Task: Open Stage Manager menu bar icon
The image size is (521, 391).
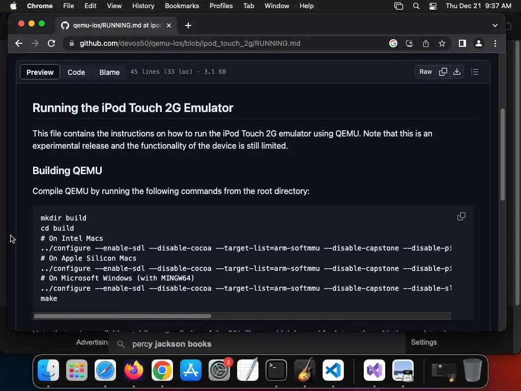Action: [x=398, y=6]
